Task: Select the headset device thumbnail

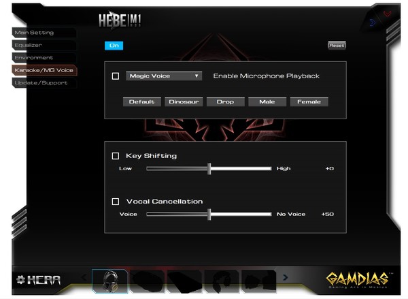Action: point(109,281)
